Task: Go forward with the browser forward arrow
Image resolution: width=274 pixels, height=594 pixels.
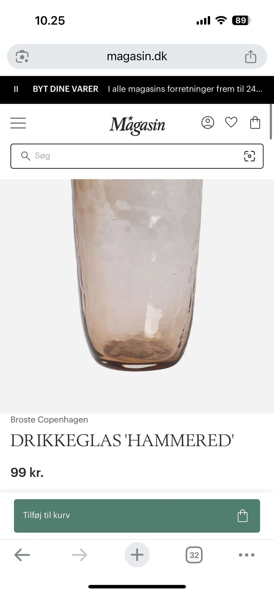Action: click(x=79, y=555)
